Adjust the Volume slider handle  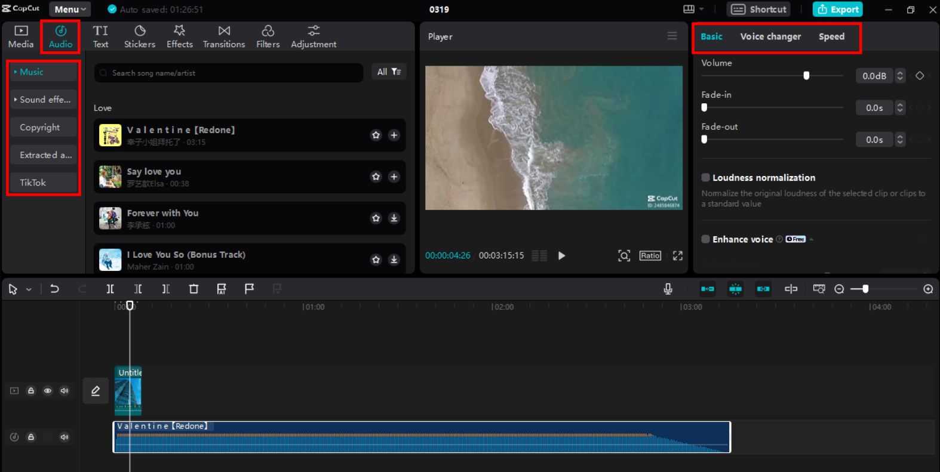(806, 76)
